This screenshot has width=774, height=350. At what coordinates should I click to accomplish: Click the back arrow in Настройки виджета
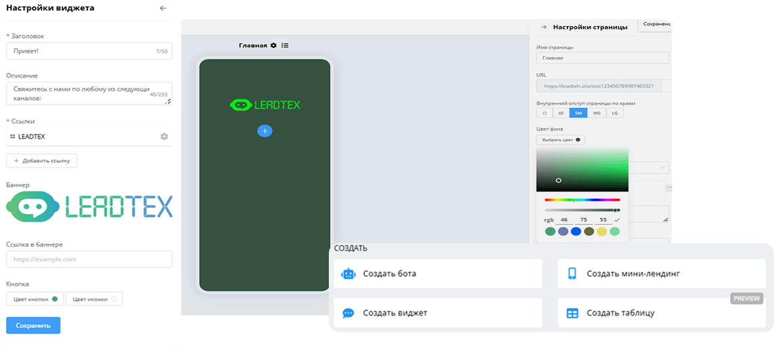tap(163, 9)
